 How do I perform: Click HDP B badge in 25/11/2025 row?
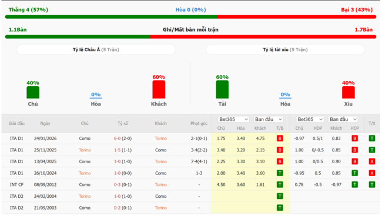pyautogui.click(x=355, y=150)
